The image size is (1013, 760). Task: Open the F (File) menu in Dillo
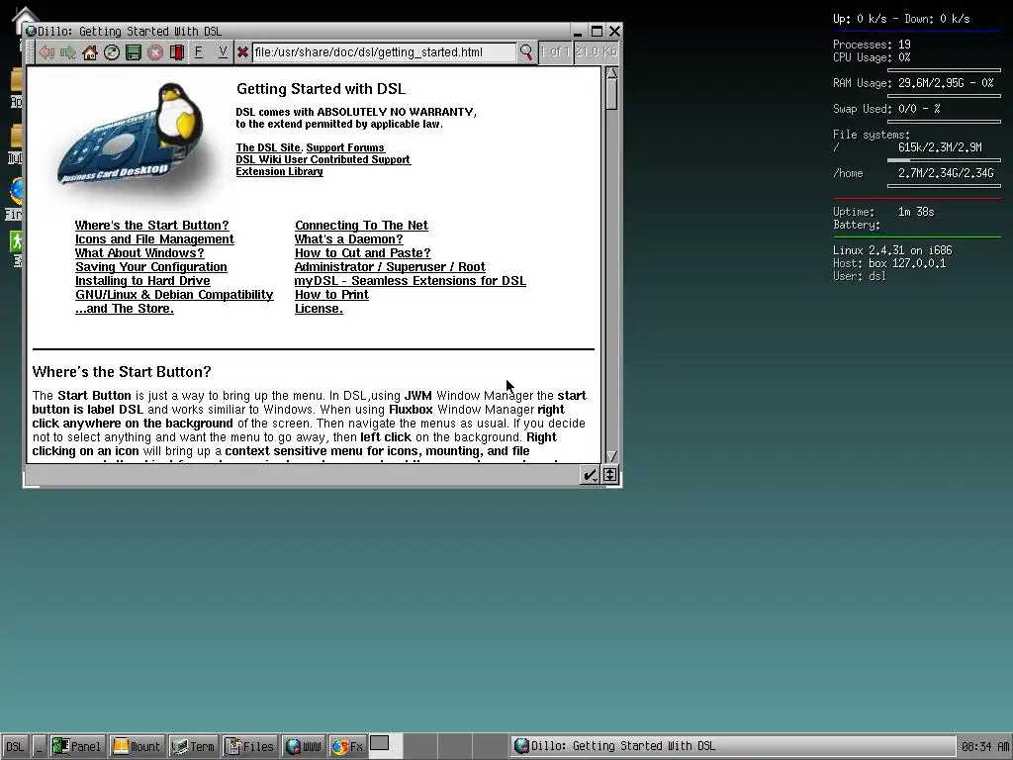tap(199, 52)
